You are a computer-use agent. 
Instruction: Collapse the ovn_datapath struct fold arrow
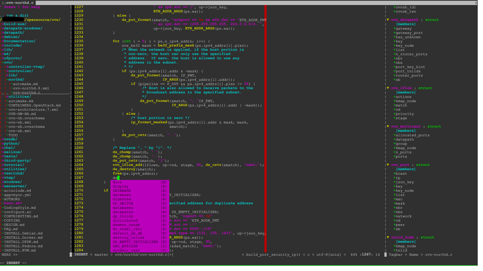(388, 20)
